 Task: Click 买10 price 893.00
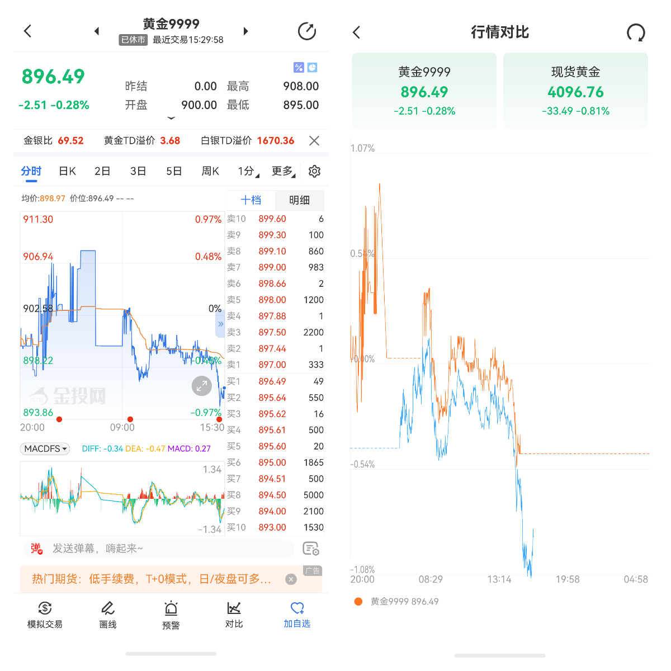[x=272, y=528]
